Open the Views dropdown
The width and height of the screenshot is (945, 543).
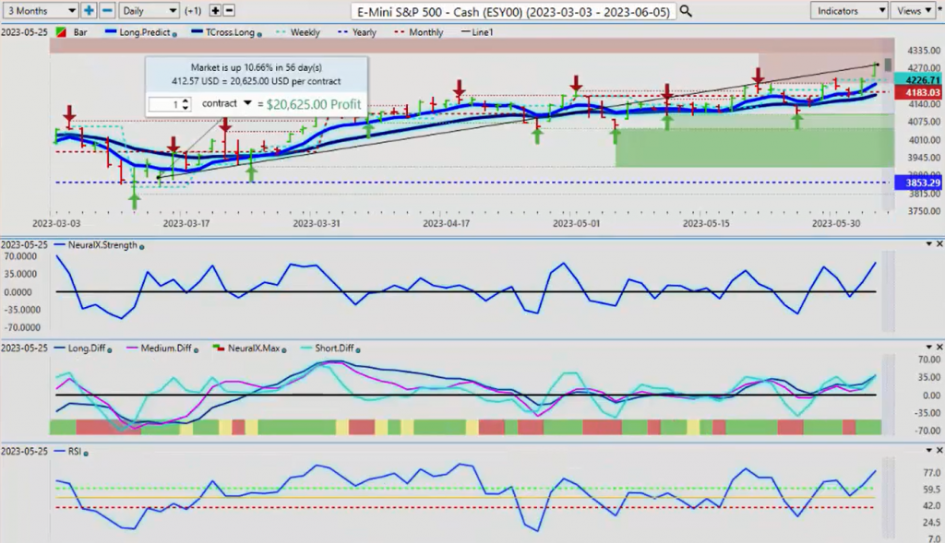point(914,11)
